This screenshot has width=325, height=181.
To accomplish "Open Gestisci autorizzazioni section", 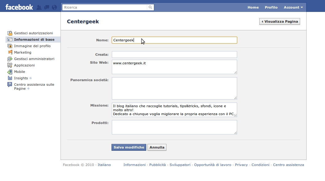I will coord(33,33).
